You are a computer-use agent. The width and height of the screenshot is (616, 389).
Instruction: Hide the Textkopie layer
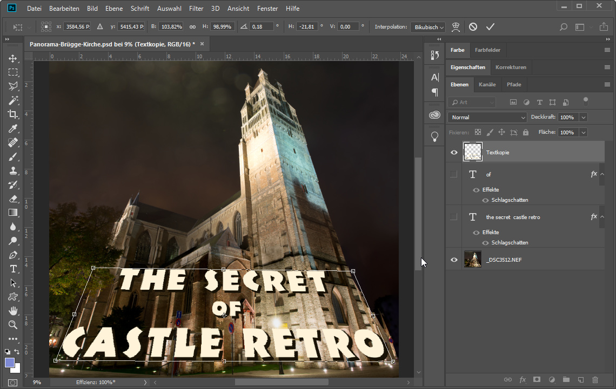454,153
